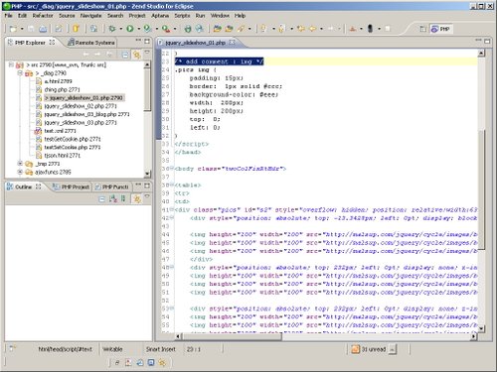This screenshot has height=372, width=497.
Task: Select jquery_slideshow_03_blog.php in tree
Action: (x=83, y=114)
